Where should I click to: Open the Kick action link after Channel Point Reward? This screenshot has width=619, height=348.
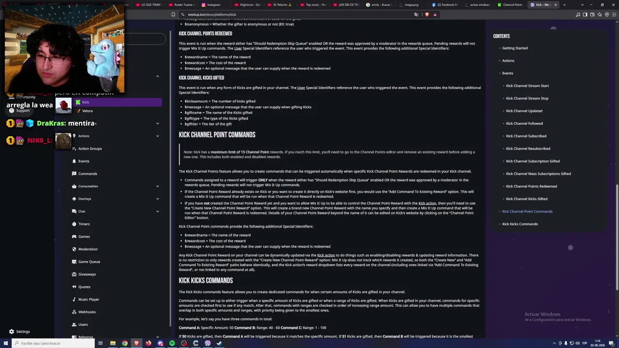[x=427, y=203]
